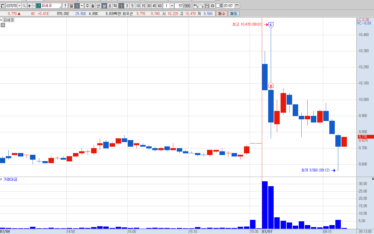Open chart settings gear icon

213,6
